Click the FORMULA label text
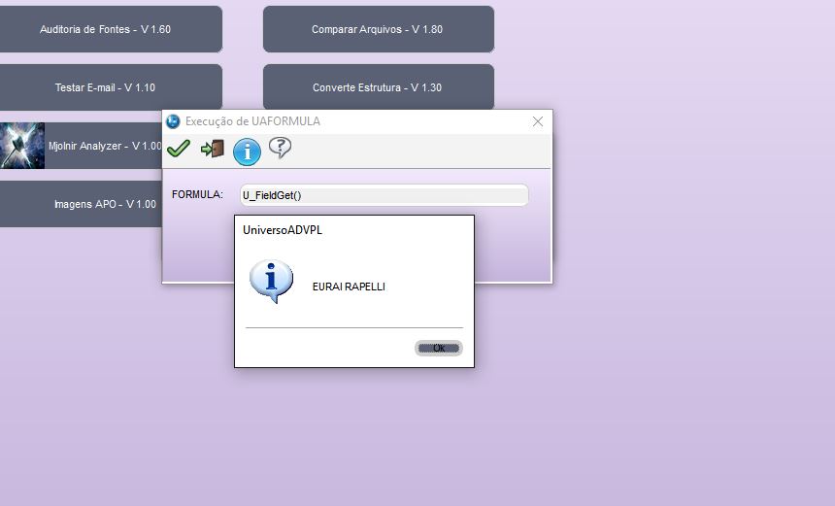The width and height of the screenshot is (835, 506). click(197, 195)
